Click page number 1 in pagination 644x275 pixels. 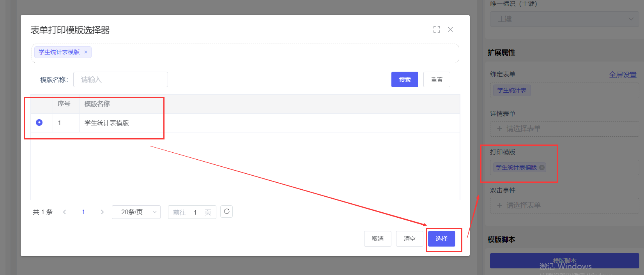click(83, 212)
